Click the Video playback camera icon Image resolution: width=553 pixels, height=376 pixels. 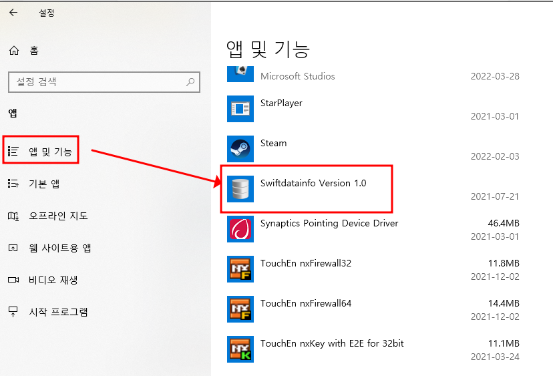[13, 280]
